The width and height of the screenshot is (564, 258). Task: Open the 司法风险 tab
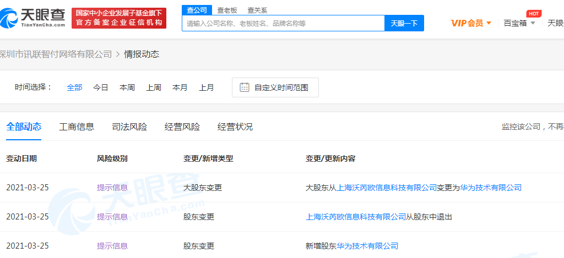pos(129,127)
